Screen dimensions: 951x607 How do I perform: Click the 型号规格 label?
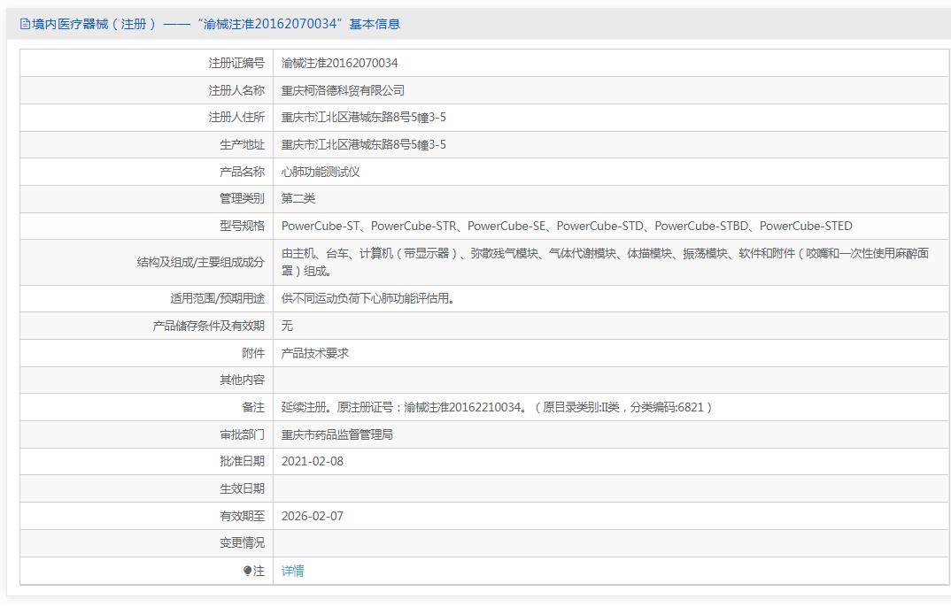[242, 226]
